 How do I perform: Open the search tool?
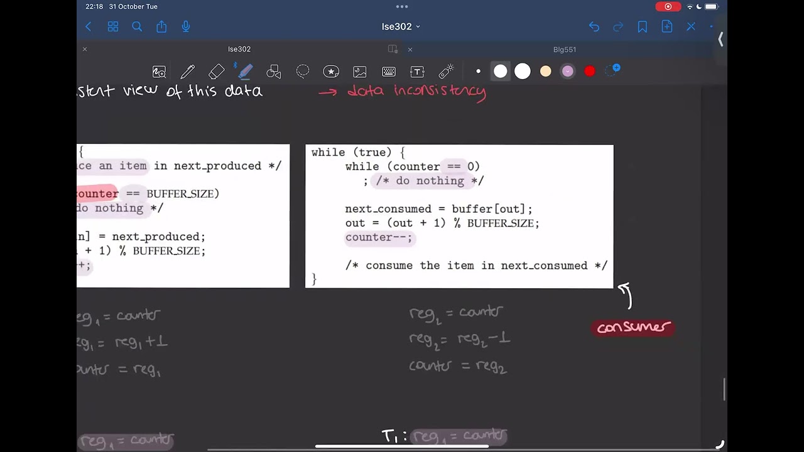click(x=137, y=26)
